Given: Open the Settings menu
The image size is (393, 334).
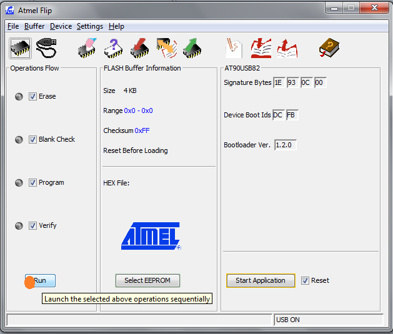Looking at the screenshot, I should point(90,26).
